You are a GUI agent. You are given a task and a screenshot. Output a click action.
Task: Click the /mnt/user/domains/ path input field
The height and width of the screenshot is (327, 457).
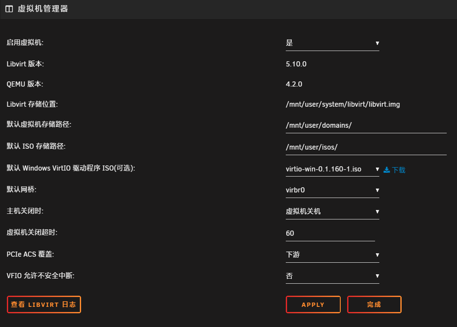pyautogui.click(x=366, y=126)
